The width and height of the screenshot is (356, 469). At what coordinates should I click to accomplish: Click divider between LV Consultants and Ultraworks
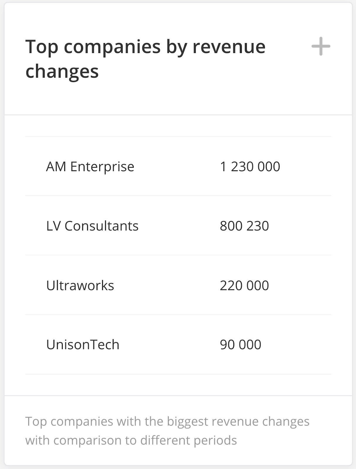(178, 255)
